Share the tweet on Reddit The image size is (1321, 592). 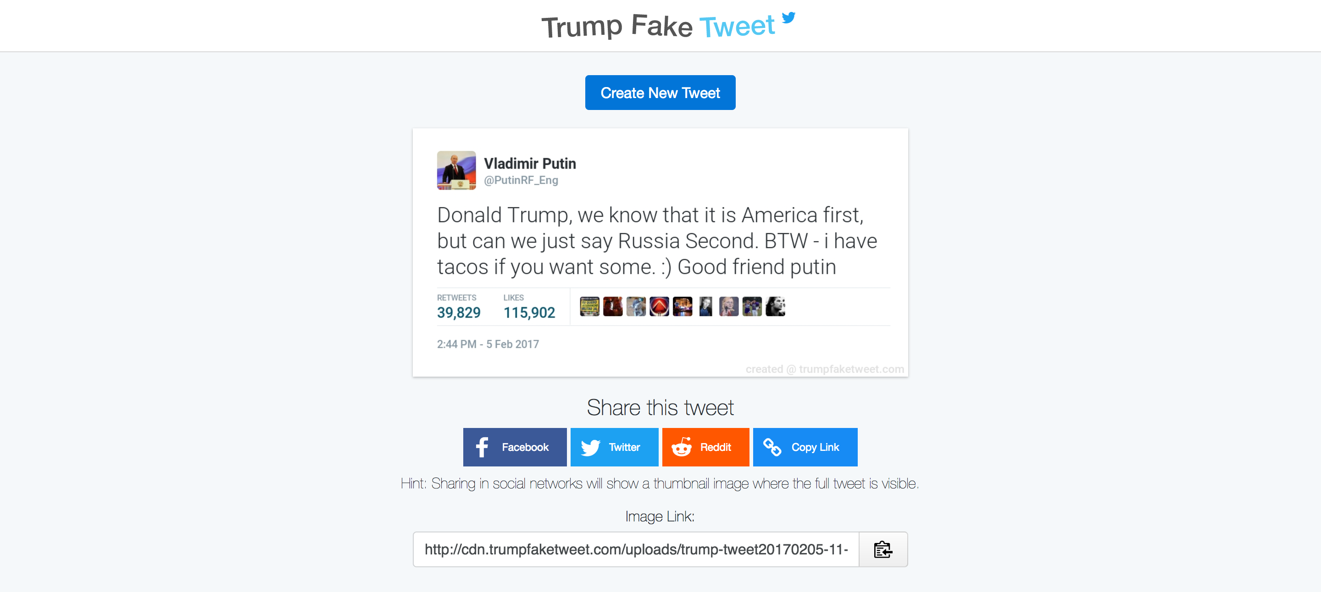click(x=705, y=447)
